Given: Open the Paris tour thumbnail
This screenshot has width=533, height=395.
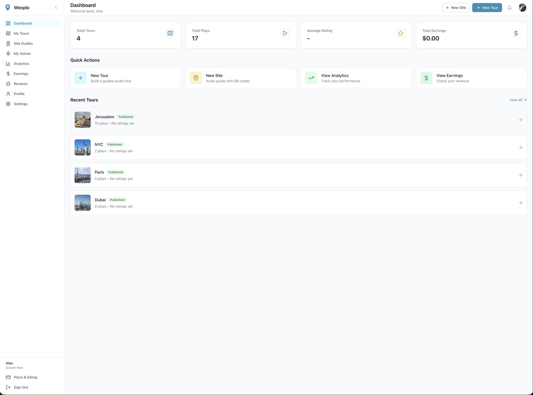Looking at the screenshot, I should [83, 175].
